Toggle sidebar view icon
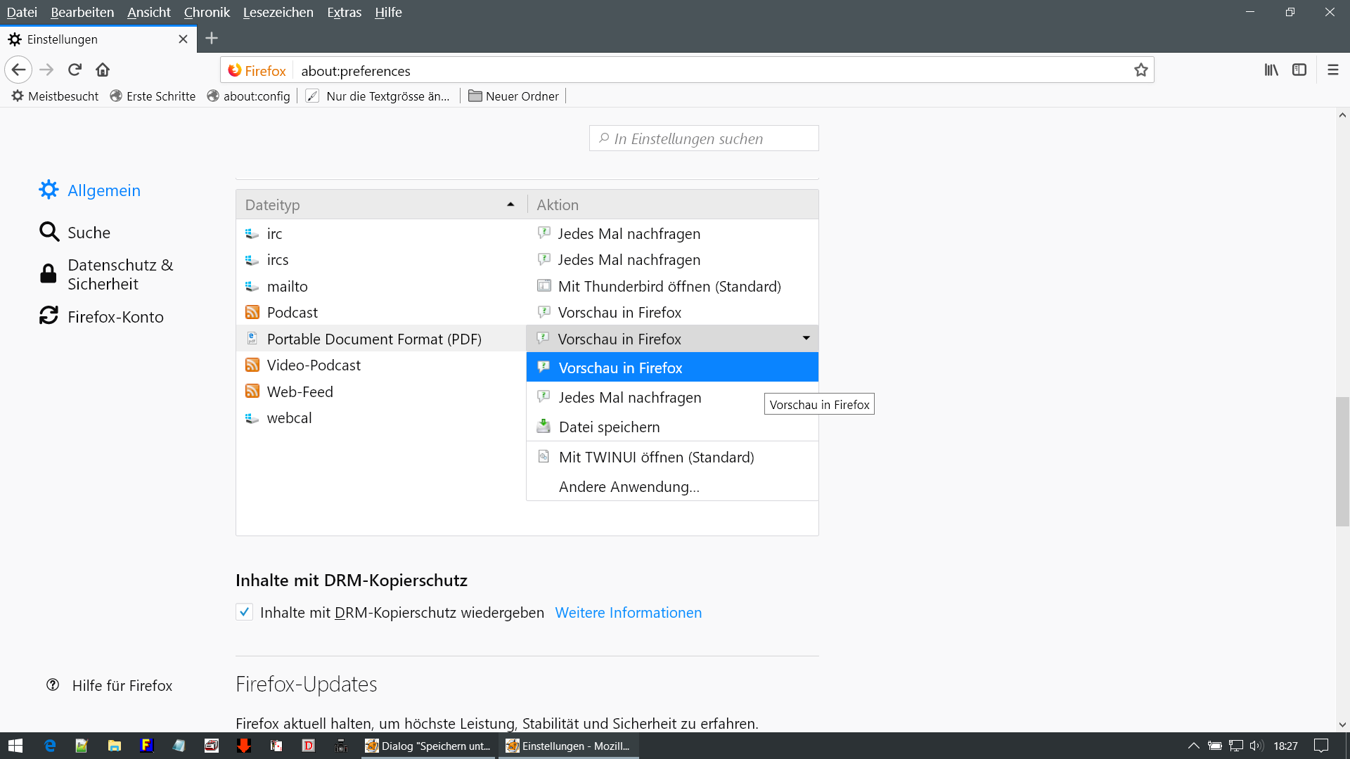 [x=1299, y=70]
